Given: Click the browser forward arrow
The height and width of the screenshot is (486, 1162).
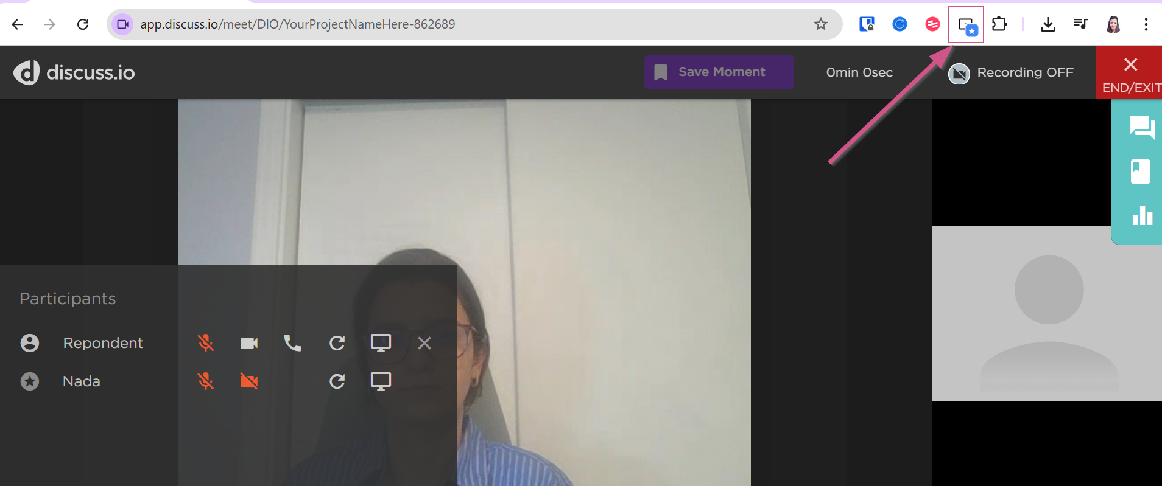Looking at the screenshot, I should [50, 24].
